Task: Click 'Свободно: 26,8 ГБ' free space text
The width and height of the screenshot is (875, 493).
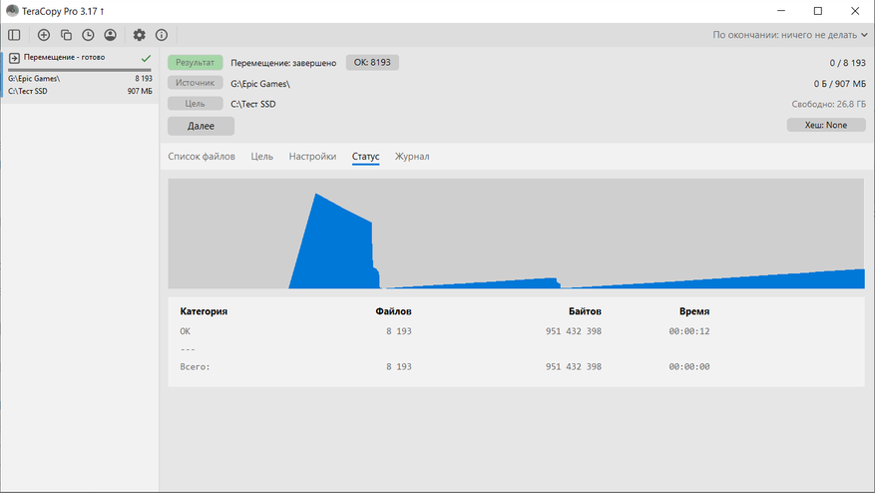Action: [829, 104]
